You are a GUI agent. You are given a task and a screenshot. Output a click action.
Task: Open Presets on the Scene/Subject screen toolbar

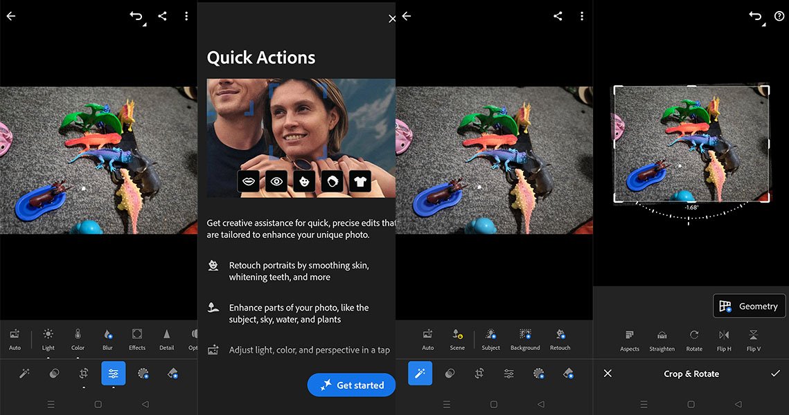click(450, 373)
